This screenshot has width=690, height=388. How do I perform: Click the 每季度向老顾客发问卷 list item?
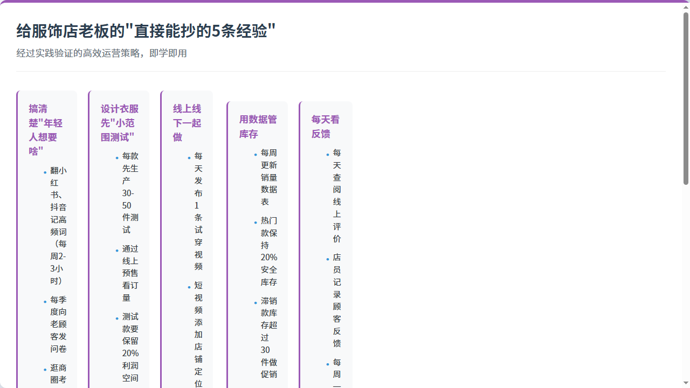(58, 324)
